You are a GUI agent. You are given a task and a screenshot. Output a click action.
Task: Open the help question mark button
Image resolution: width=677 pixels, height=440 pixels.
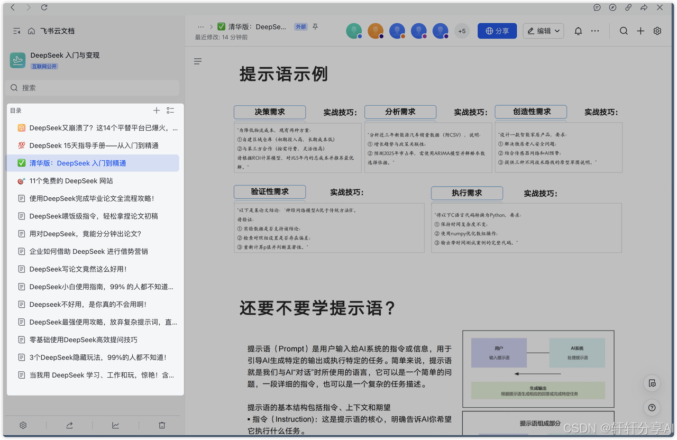coord(652,407)
